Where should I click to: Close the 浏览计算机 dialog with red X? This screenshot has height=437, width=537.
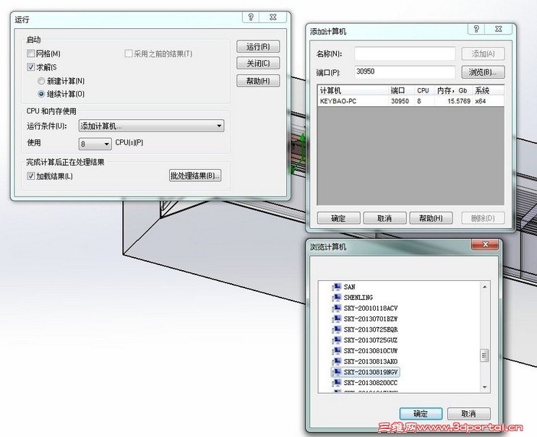click(485, 244)
